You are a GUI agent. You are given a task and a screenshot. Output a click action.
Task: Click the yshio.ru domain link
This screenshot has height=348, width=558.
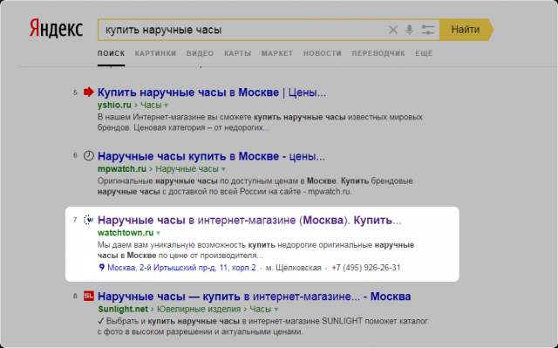114,105
